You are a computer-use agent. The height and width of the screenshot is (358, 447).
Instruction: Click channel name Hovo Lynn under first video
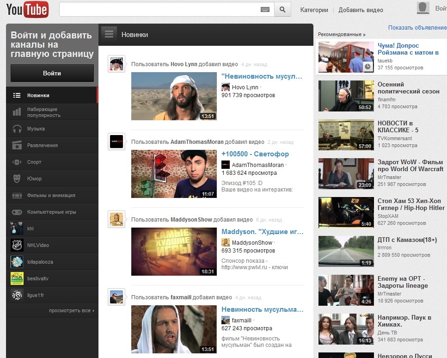click(245, 87)
